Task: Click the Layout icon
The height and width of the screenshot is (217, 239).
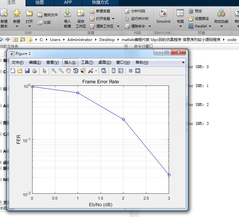Action: pos(180,13)
